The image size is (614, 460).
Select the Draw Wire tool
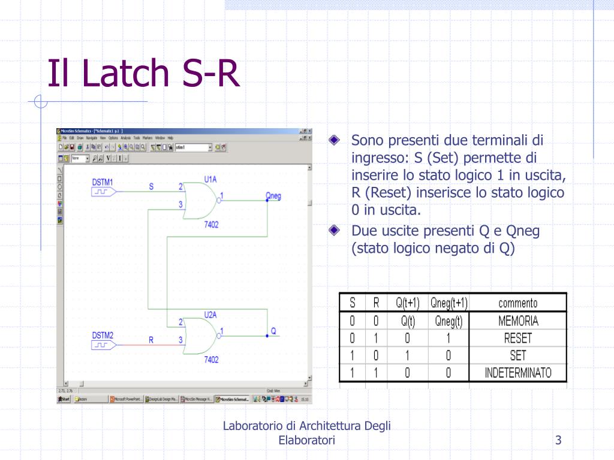point(153,147)
